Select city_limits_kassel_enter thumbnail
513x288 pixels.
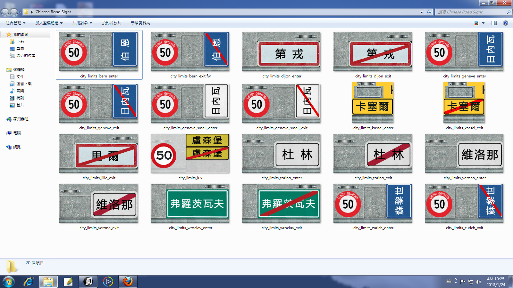(373, 102)
